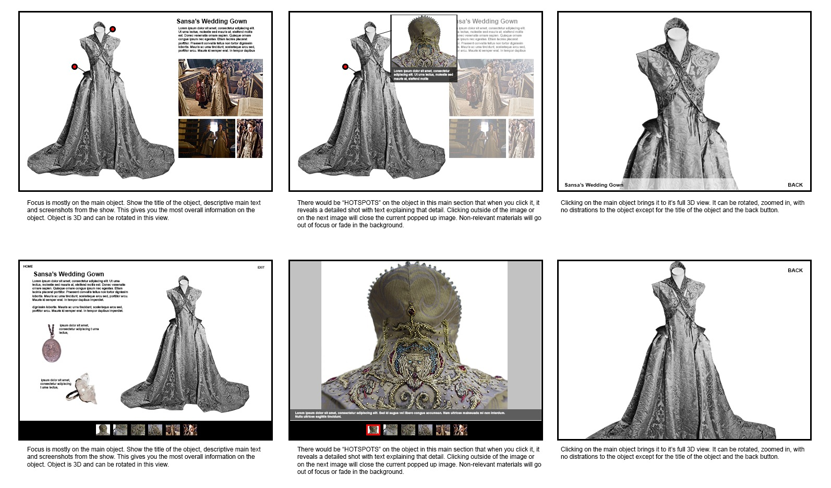
Task: Select first collar thumbnail below the pendant and ring
Action: pyautogui.click(x=103, y=430)
